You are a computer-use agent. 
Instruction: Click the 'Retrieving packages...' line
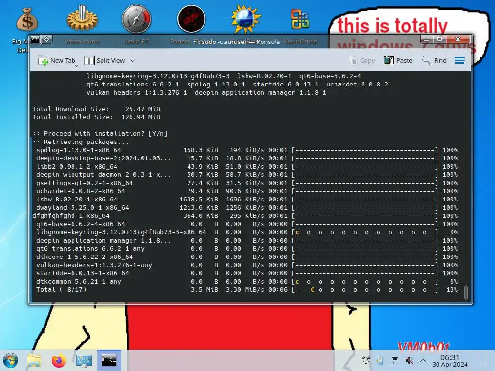(86, 142)
